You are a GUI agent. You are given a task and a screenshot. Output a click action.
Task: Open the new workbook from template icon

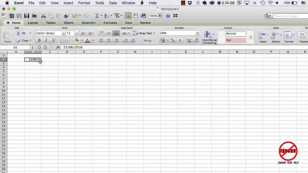pos(12,16)
